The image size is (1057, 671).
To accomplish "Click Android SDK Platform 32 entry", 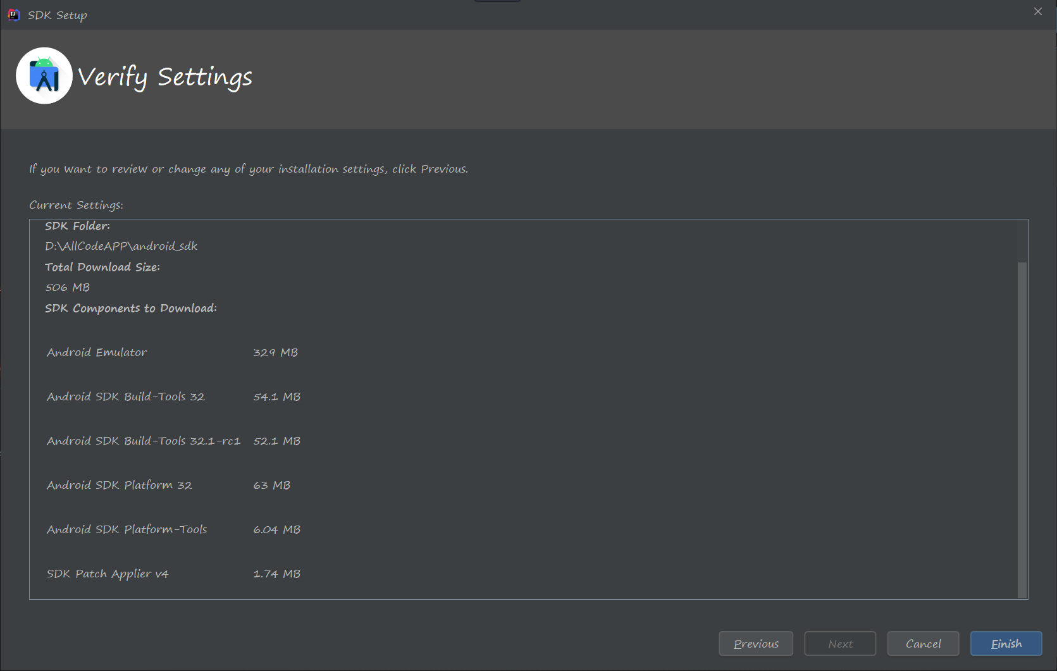I will click(x=120, y=485).
